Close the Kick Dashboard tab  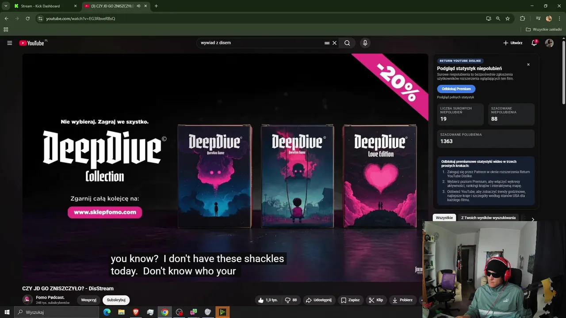click(75, 6)
